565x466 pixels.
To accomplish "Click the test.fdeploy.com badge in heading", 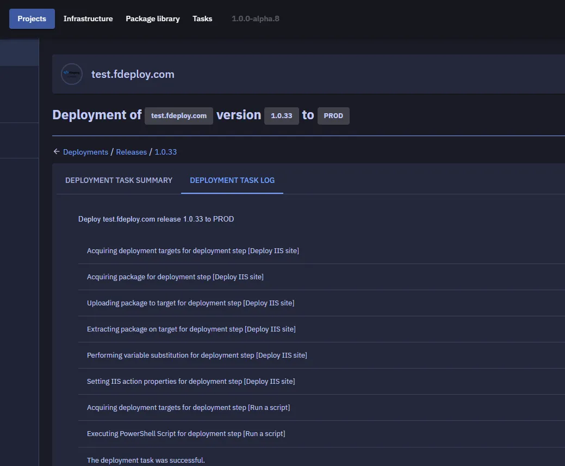I will point(179,116).
